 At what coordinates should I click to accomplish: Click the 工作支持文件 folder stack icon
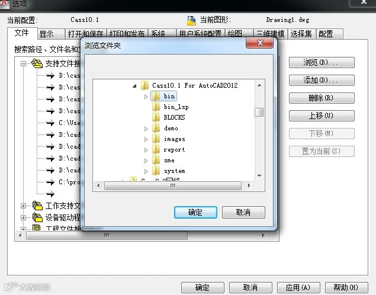(x=37, y=206)
